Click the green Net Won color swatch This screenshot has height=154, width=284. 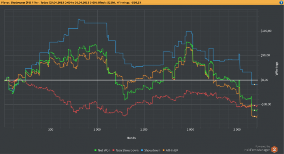[95, 150]
